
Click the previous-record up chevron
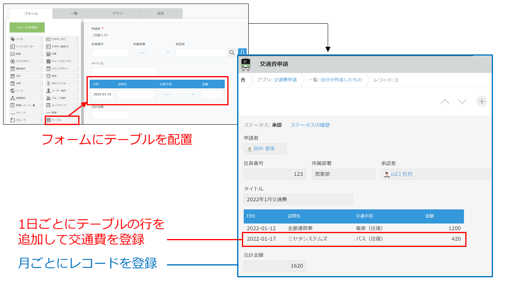click(445, 101)
